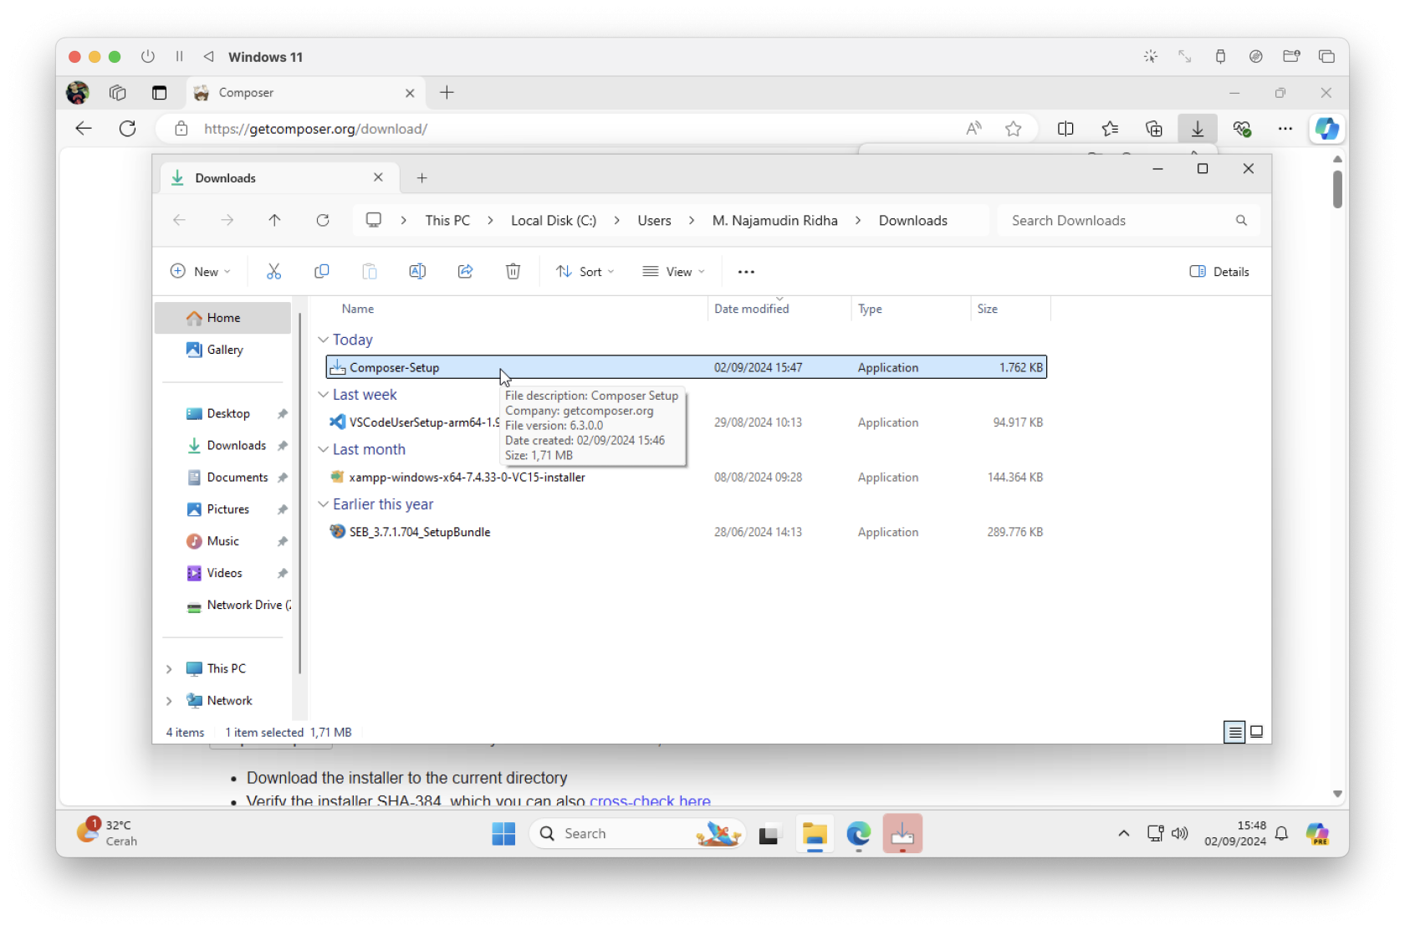The height and width of the screenshot is (931, 1405).
Task: Collapse the Earlier this year group
Action: tap(324, 504)
